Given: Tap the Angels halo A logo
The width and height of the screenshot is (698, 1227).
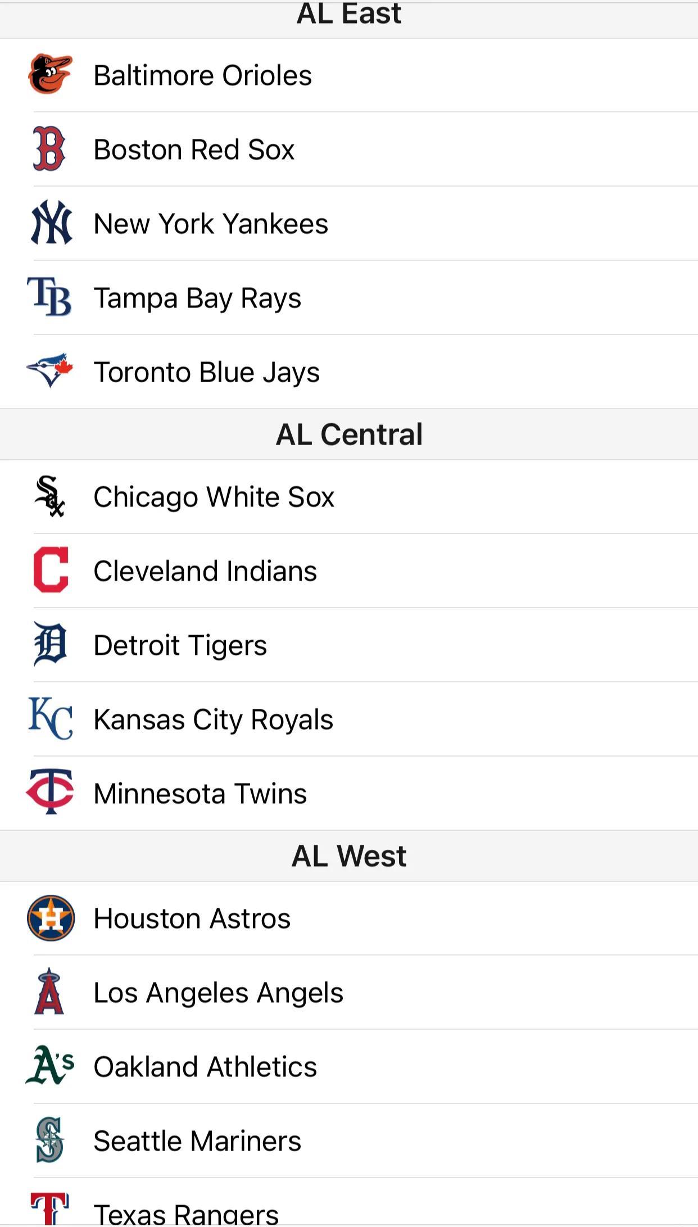Looking at the screenshot, I should pyautogui.click(x=49, y=991).
